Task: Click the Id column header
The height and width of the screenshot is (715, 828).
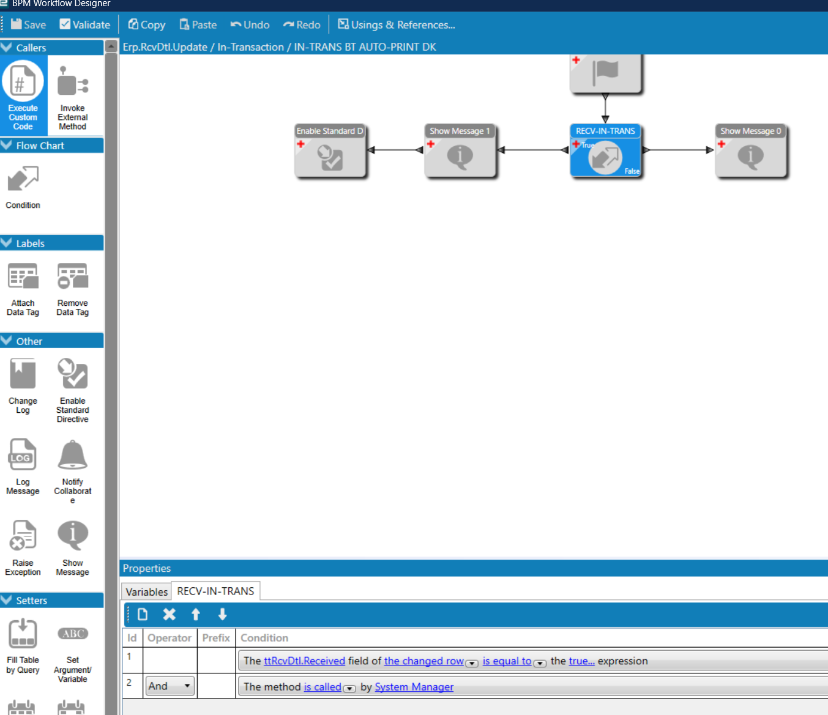Action: (132, 637)
